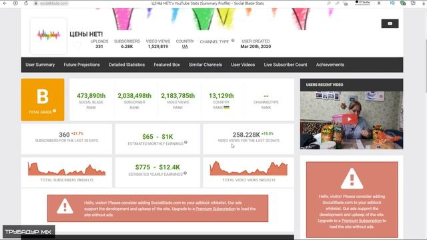Screen dimensions: 427x240
Task: Click the Total Subscribers weekly chart
Action: [67, 169]
